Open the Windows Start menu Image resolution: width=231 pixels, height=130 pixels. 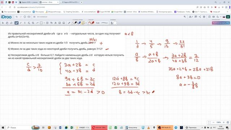coord(3,127)
